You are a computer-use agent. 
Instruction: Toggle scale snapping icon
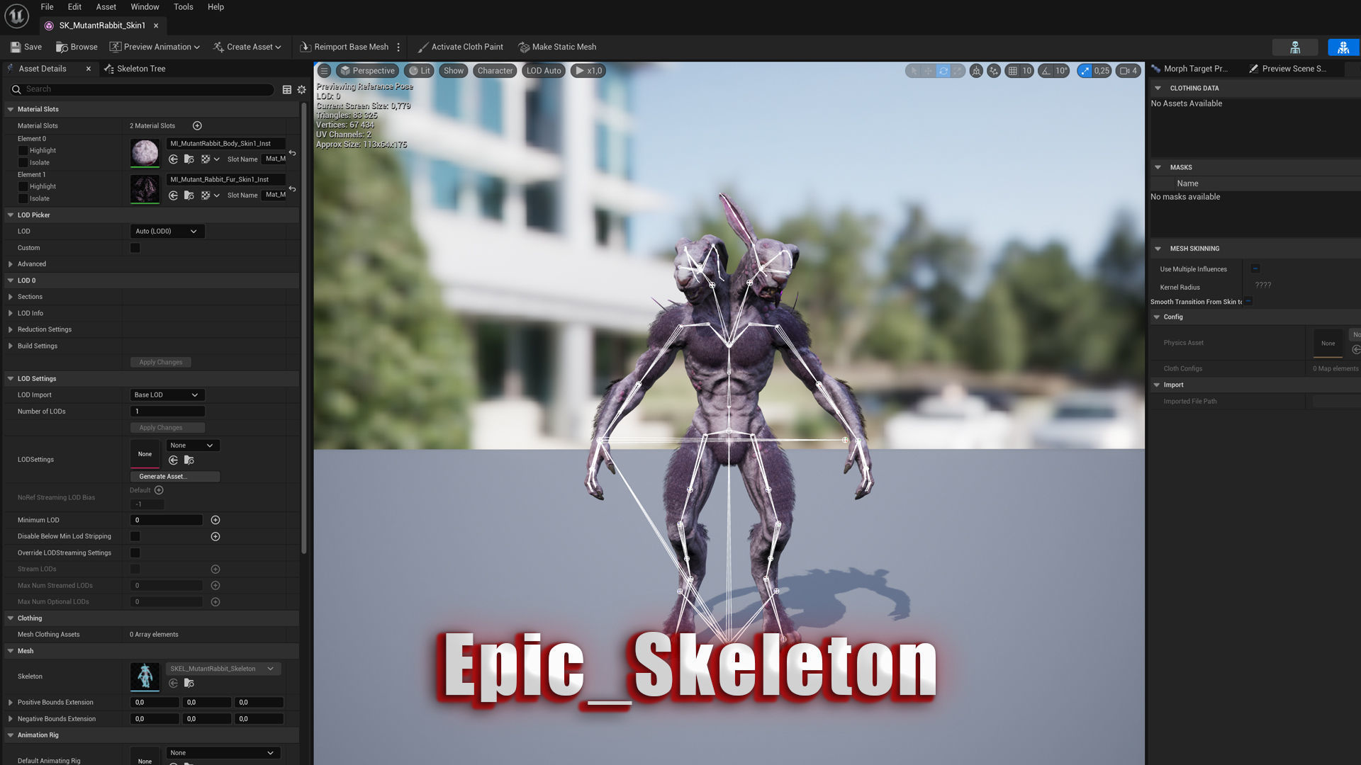[1085, 71]
